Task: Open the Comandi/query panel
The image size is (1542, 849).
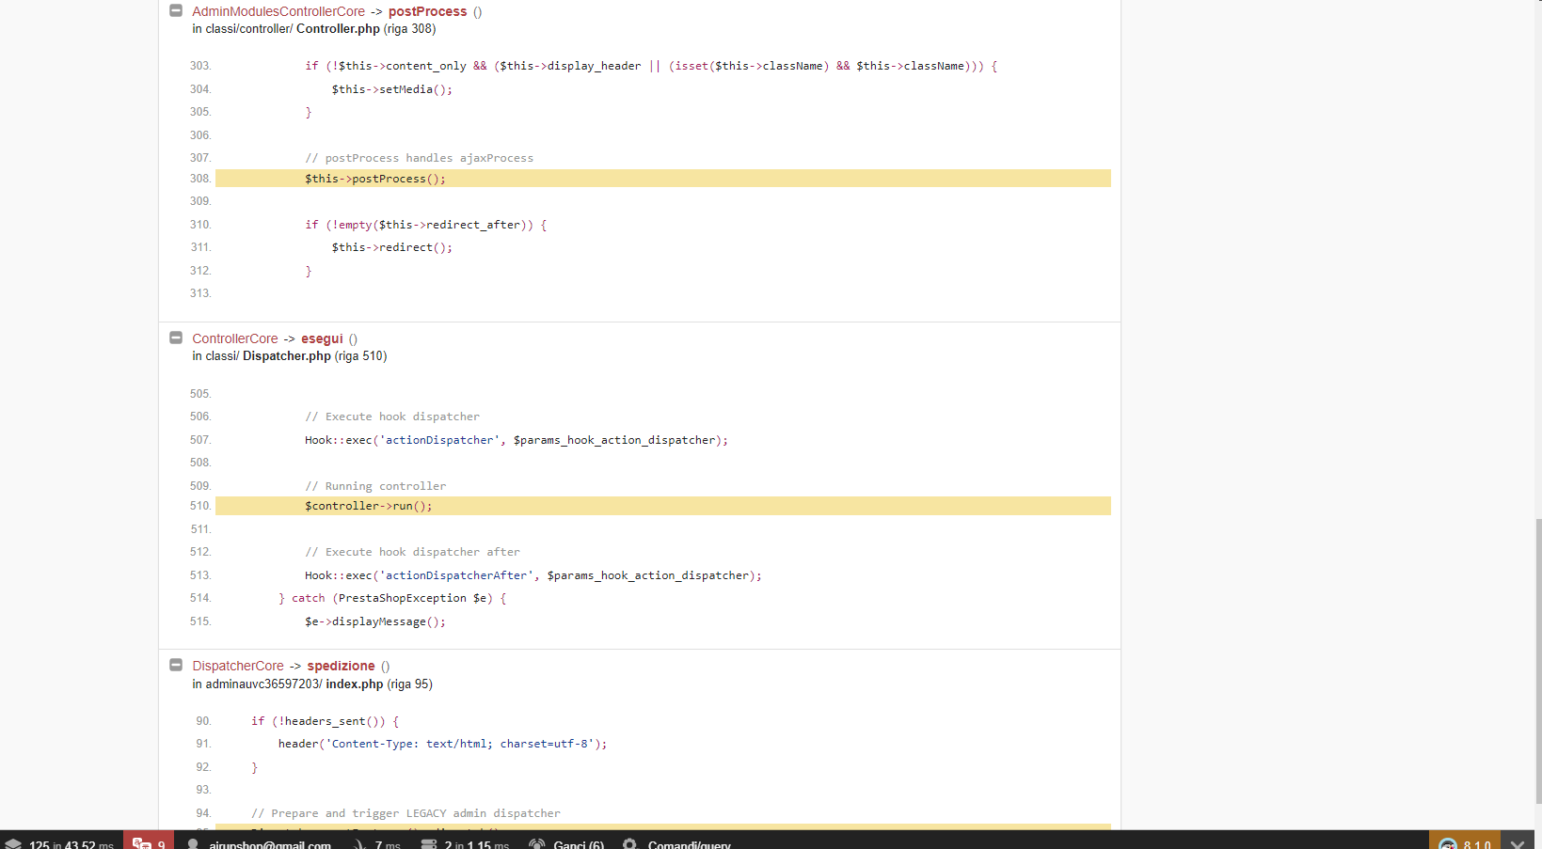Action: tap(676, 843)
